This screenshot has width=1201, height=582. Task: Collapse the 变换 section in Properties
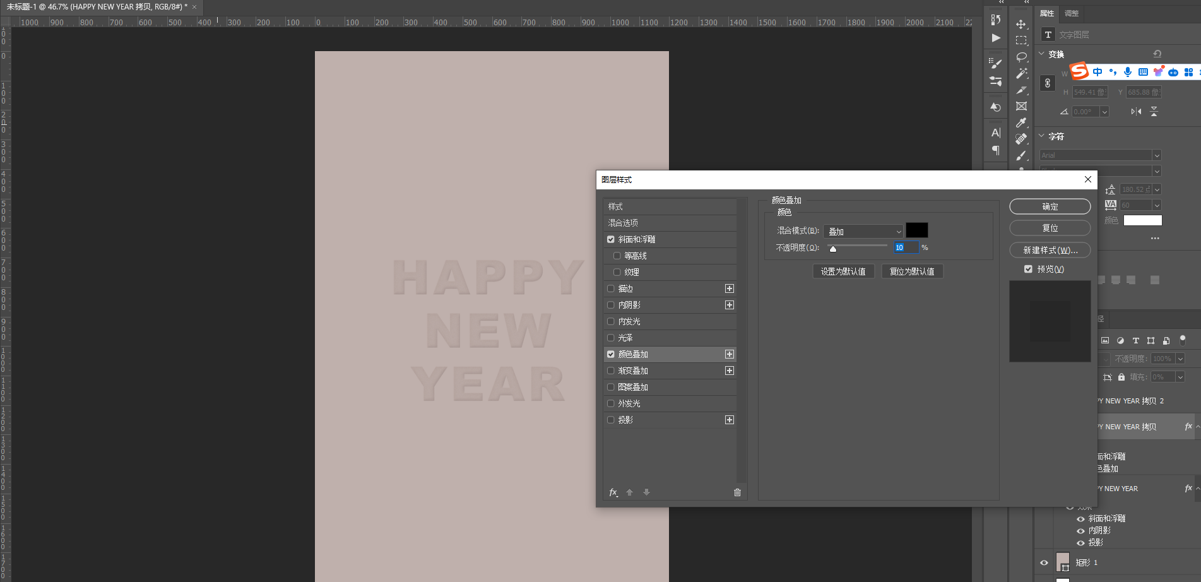(x=1042, y=54)
